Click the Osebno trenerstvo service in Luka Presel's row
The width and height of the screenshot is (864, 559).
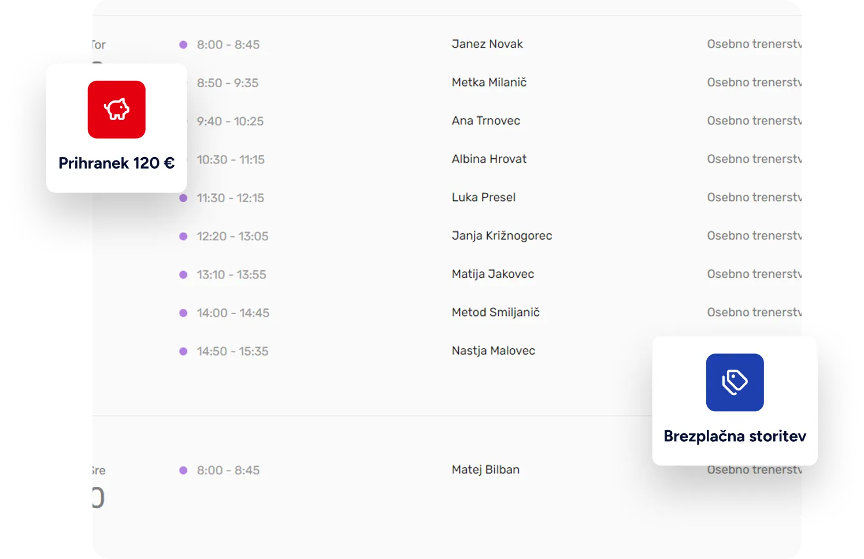pos(754,197)
